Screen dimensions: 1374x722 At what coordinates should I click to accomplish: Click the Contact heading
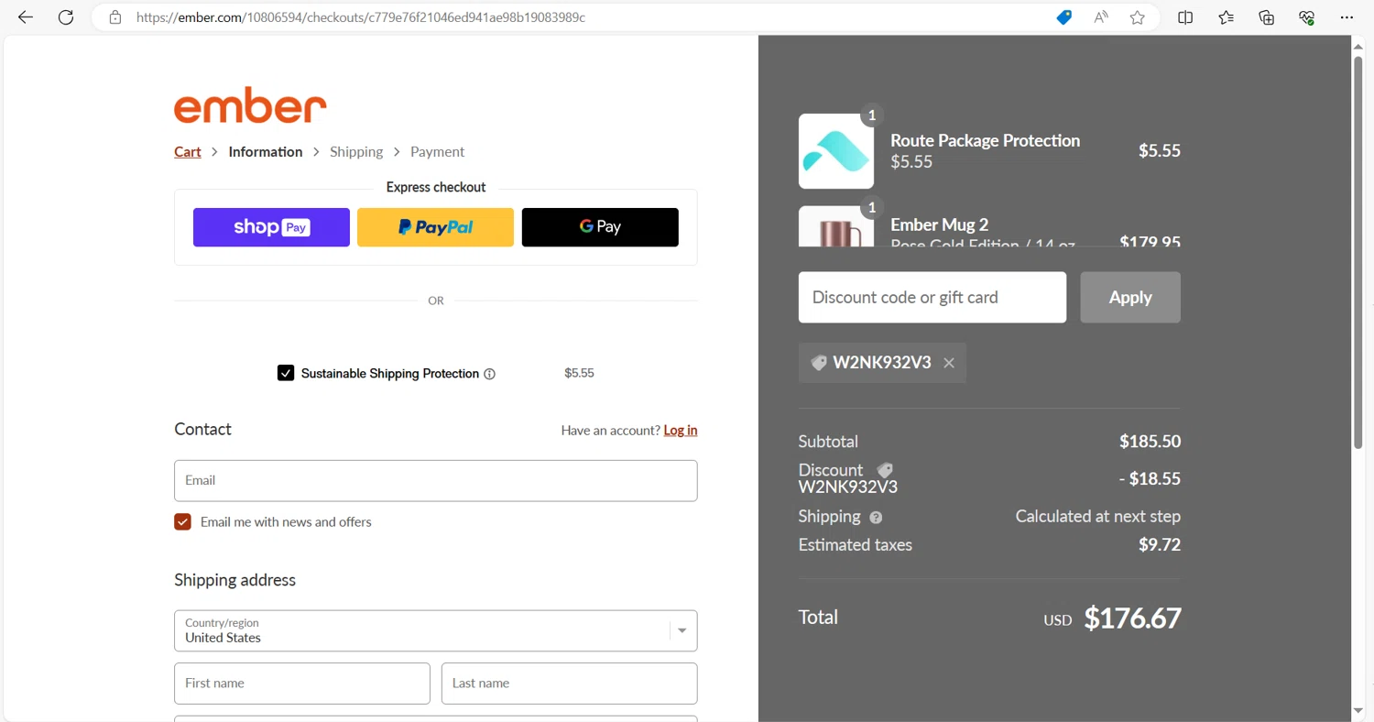point(202,429)
